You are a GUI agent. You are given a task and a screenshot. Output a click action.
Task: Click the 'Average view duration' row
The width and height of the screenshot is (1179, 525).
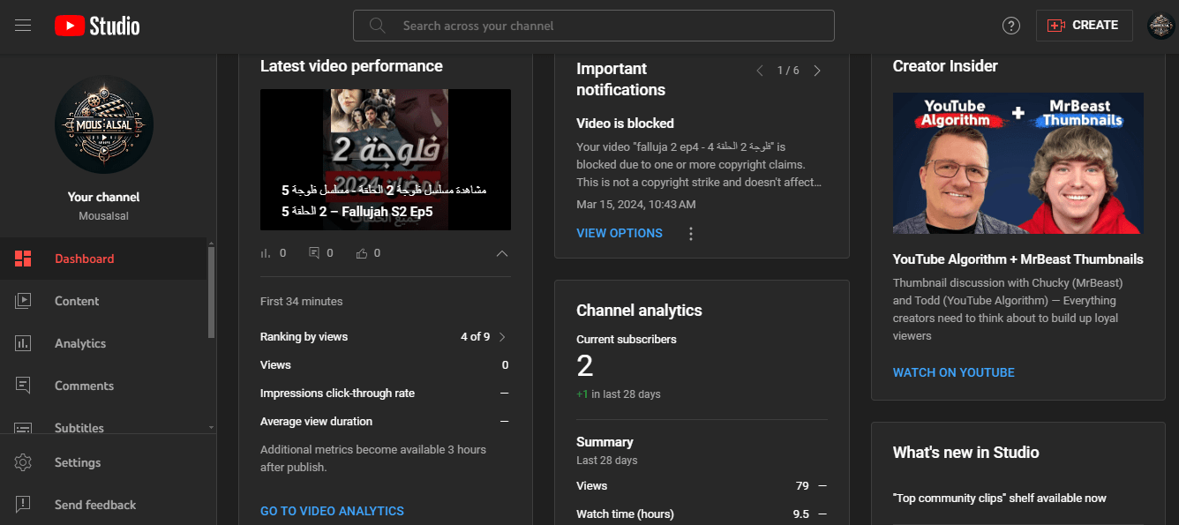tap(385, 422)
